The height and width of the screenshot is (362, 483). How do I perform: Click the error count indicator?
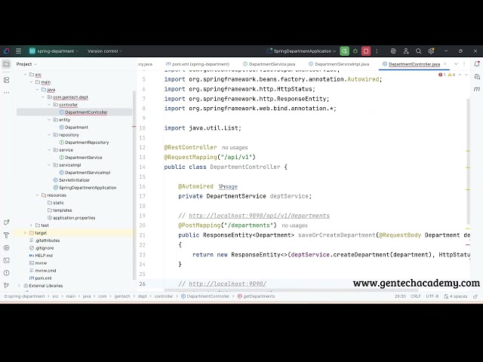pos(442,75)
